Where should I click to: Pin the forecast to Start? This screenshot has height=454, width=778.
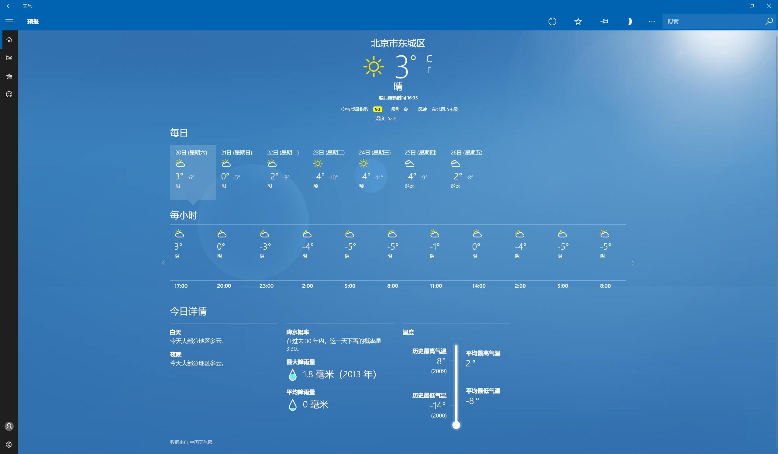(x=604, y=22)
